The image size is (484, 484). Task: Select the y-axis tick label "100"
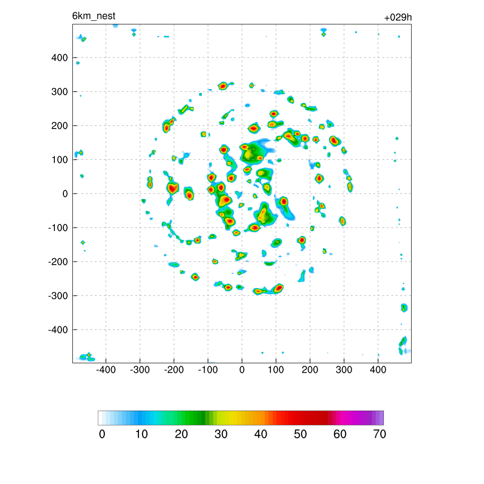[60, 160]
